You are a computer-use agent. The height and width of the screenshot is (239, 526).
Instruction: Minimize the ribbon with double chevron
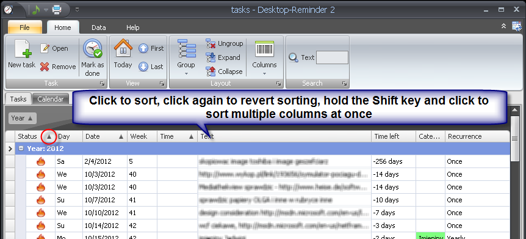pos(503,26)
